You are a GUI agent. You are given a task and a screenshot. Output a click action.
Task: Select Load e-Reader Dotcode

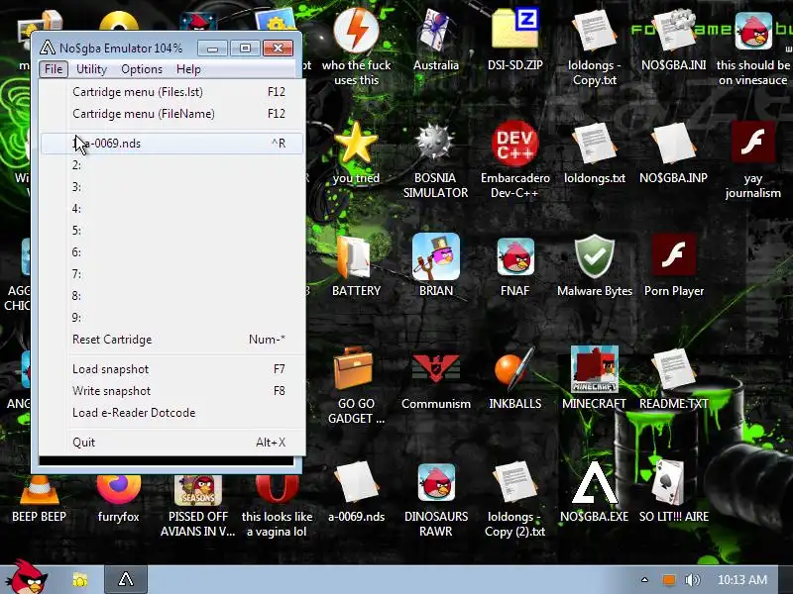point(171,413)
